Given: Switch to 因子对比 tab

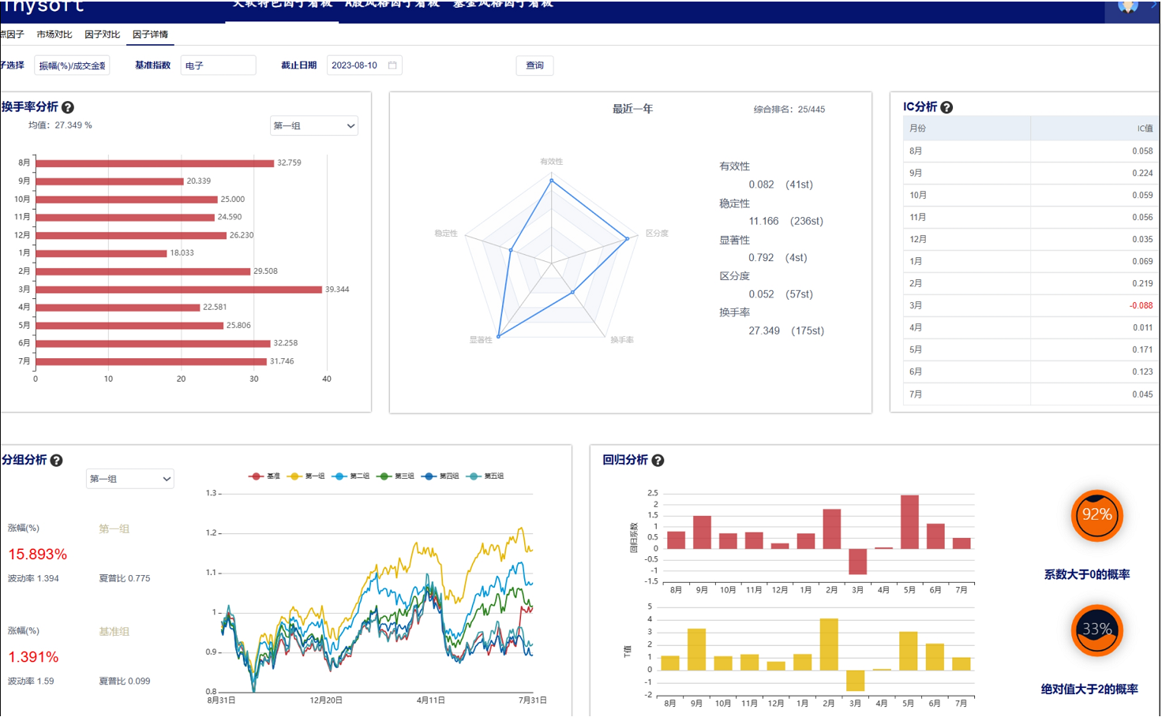Looking at the screenshot, I should tap(102, 35).
